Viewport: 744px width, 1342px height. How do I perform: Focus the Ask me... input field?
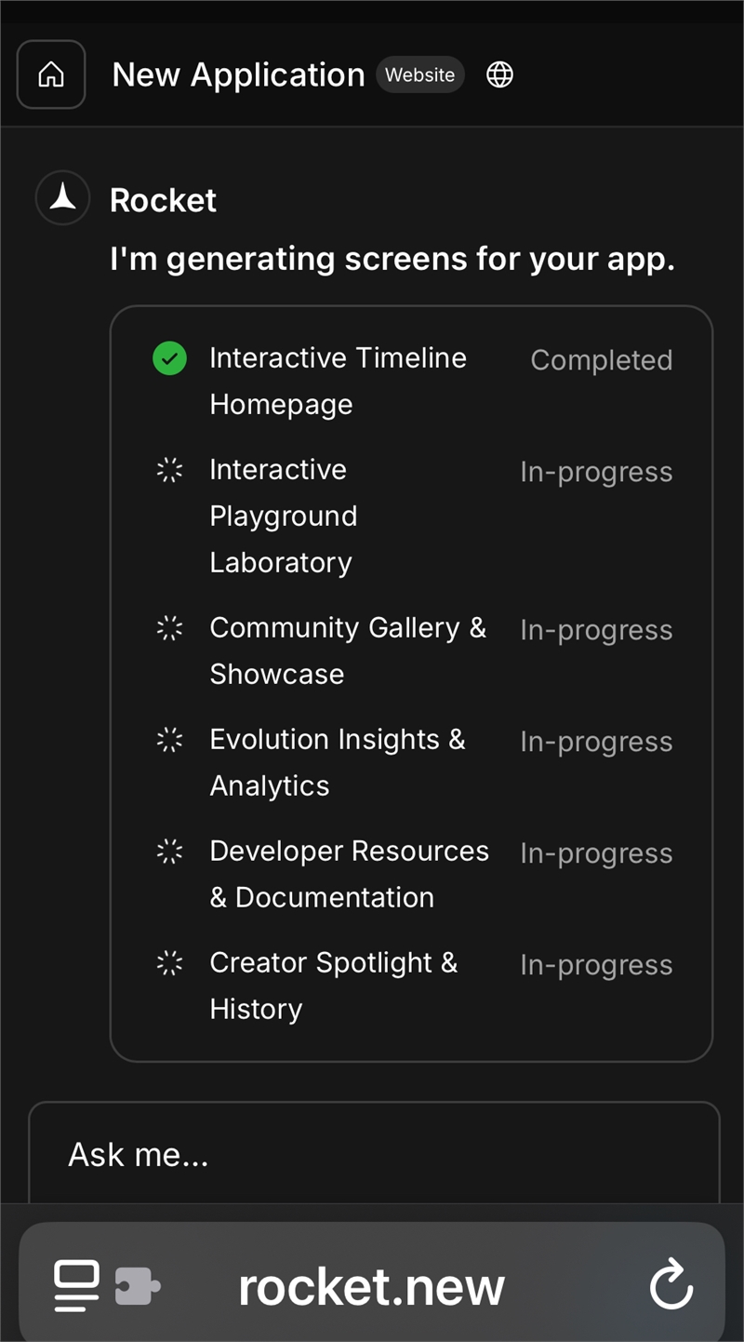pos(374,1154)
